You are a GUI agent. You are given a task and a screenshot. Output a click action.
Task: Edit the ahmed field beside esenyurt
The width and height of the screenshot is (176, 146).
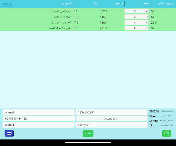[x=38, y=125]
